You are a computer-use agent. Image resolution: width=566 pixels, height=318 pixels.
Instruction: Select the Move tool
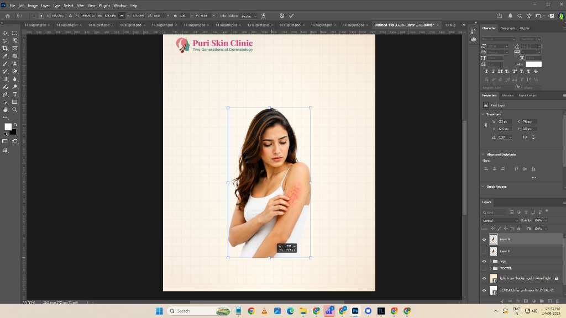[x=5, y=33]
